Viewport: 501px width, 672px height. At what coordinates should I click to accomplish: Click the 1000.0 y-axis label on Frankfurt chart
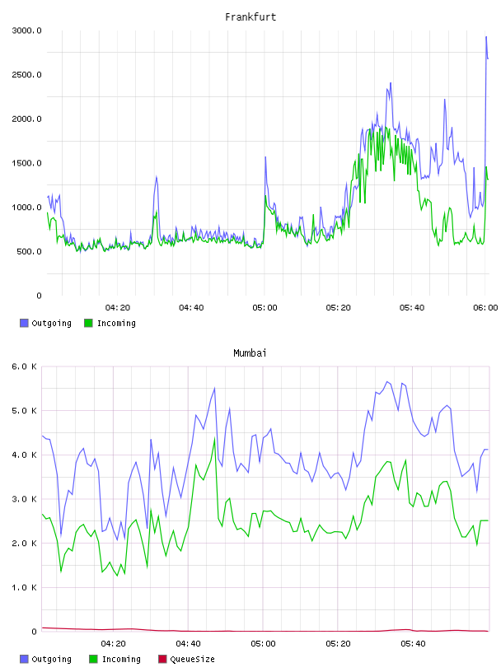click(x=26, y=208)
